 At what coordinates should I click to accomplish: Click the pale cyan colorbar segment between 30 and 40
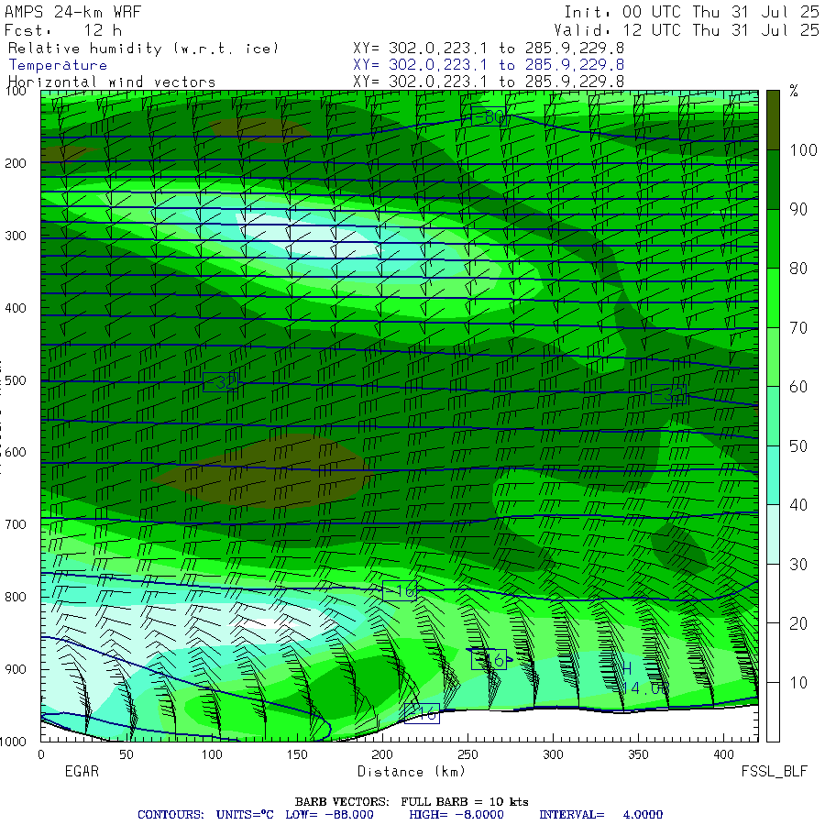click(773, 534)
